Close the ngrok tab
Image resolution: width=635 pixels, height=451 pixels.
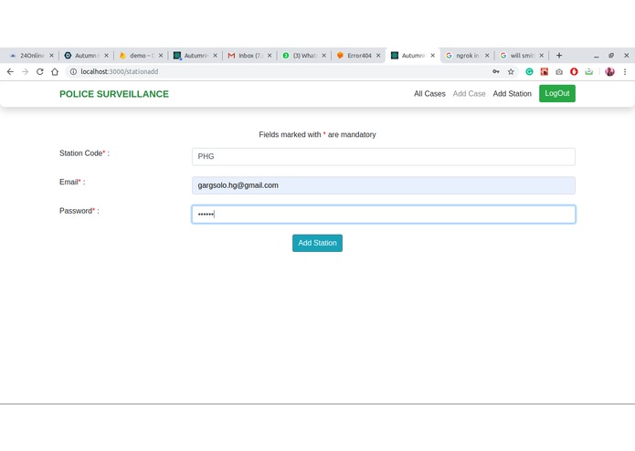tap(487, 56)
